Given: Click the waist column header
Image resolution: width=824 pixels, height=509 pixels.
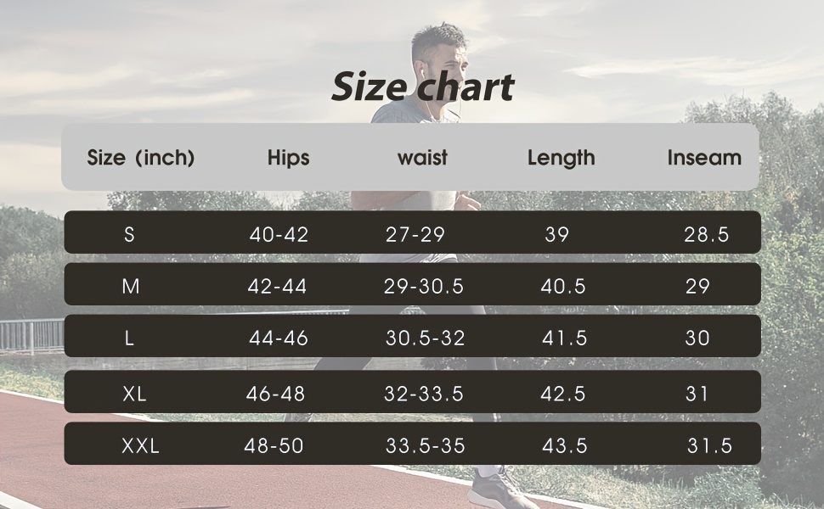Looking at the screenshot, I should [422, 158].
